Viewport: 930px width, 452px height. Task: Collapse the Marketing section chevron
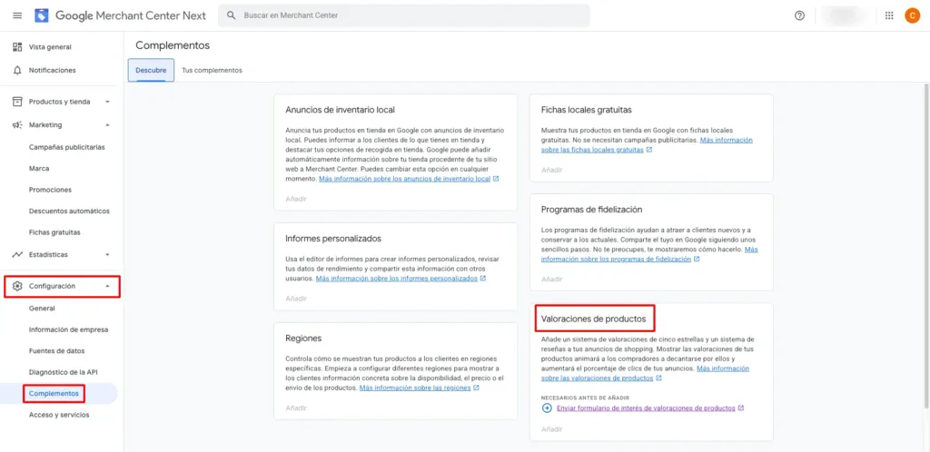[x=107, y=125]
